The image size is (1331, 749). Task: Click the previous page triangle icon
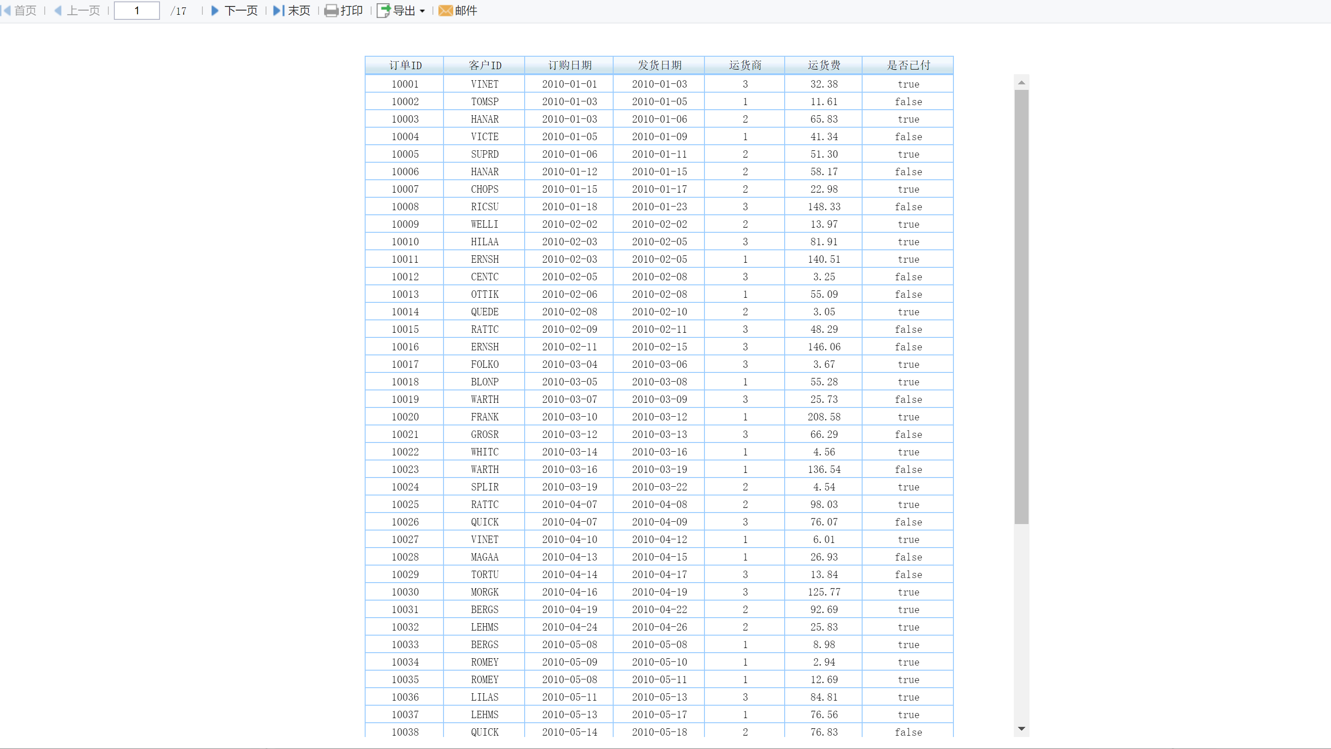coord(58,10)
